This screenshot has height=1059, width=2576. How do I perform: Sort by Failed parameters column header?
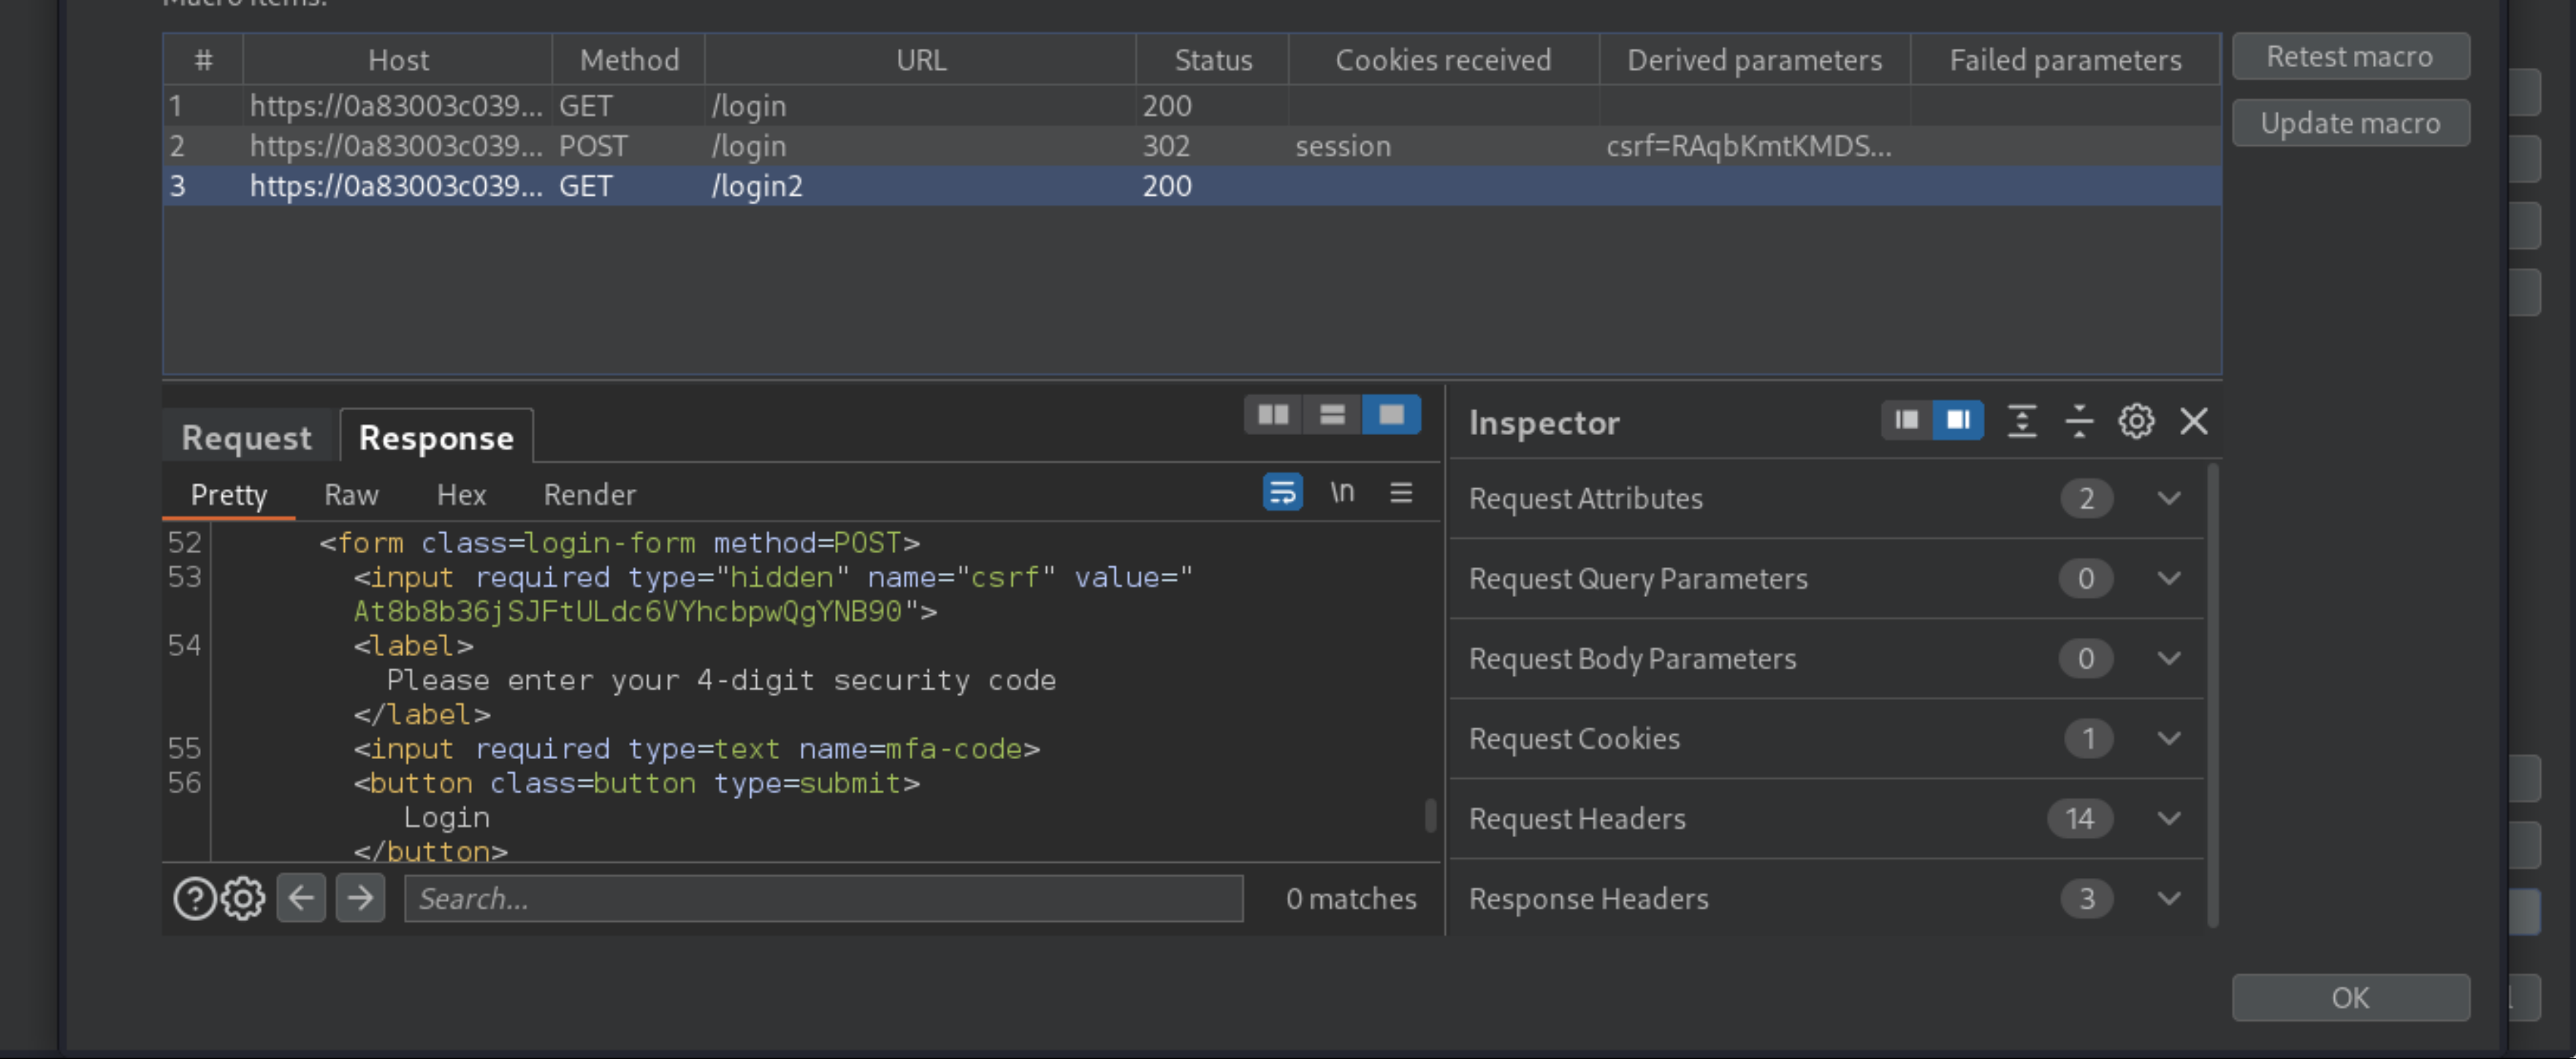click(x=2065, y=60)
